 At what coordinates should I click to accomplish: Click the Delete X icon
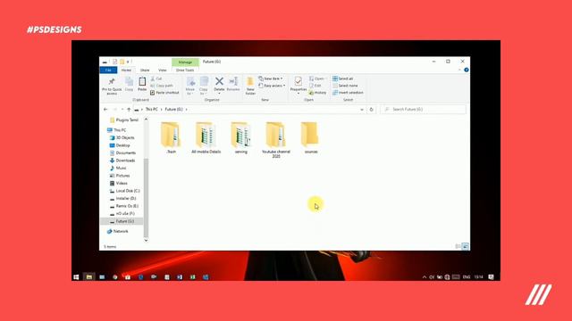(x=219, y=81)
